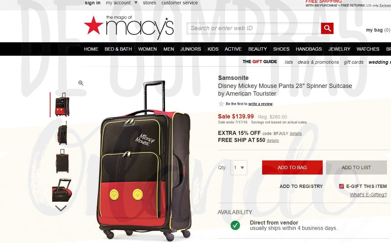Open details link for BFJULY code

click(296, 134)
